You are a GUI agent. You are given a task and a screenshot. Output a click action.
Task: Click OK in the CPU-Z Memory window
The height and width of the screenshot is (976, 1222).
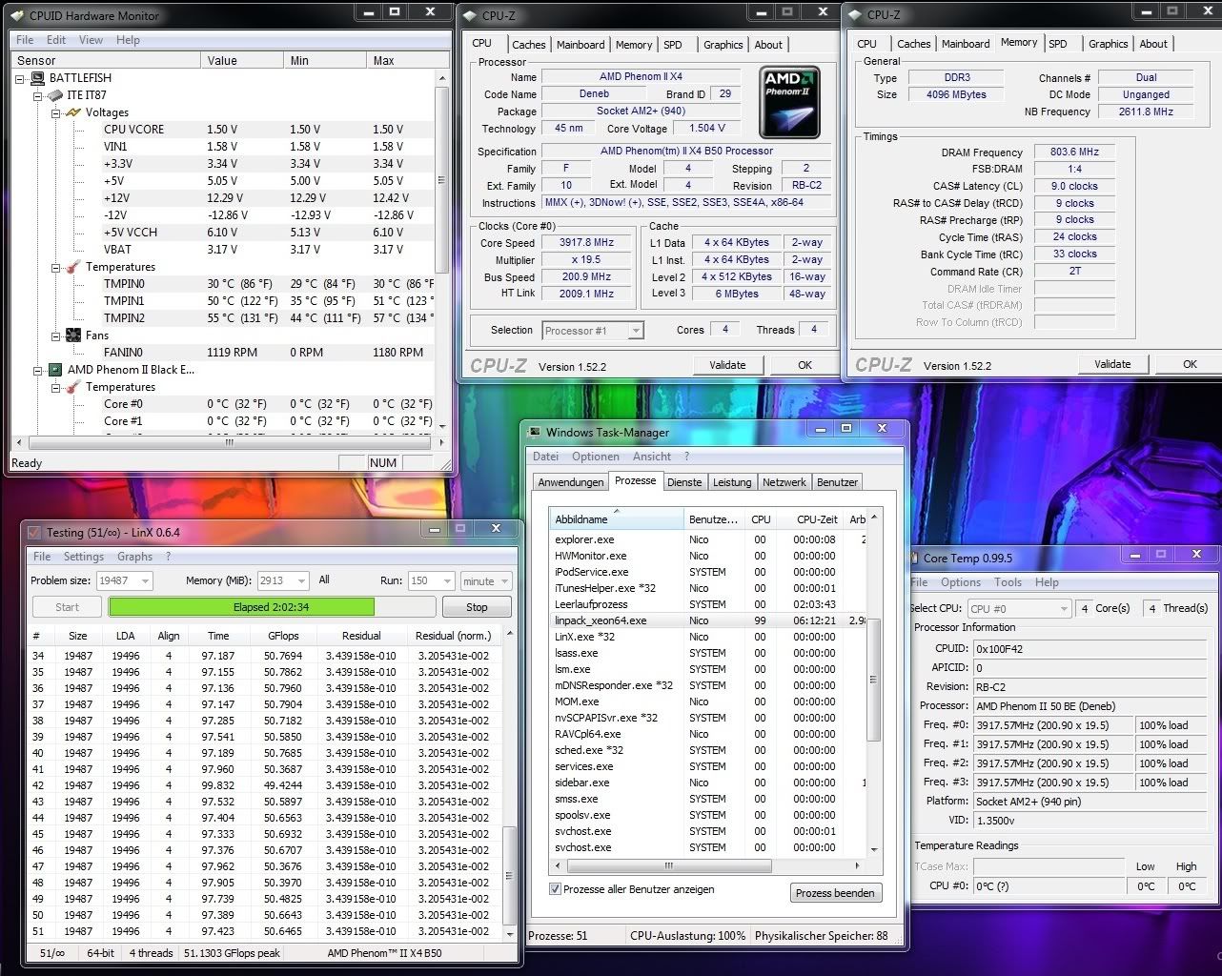[1190, 364]
